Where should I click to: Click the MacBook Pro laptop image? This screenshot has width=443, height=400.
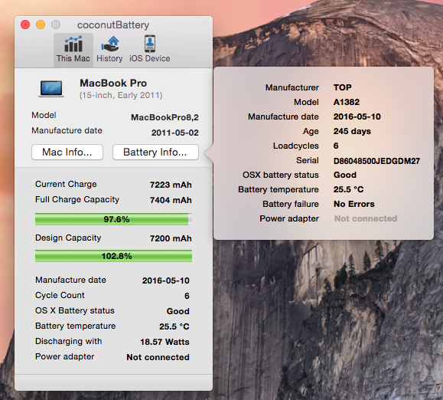click(51, 89)
